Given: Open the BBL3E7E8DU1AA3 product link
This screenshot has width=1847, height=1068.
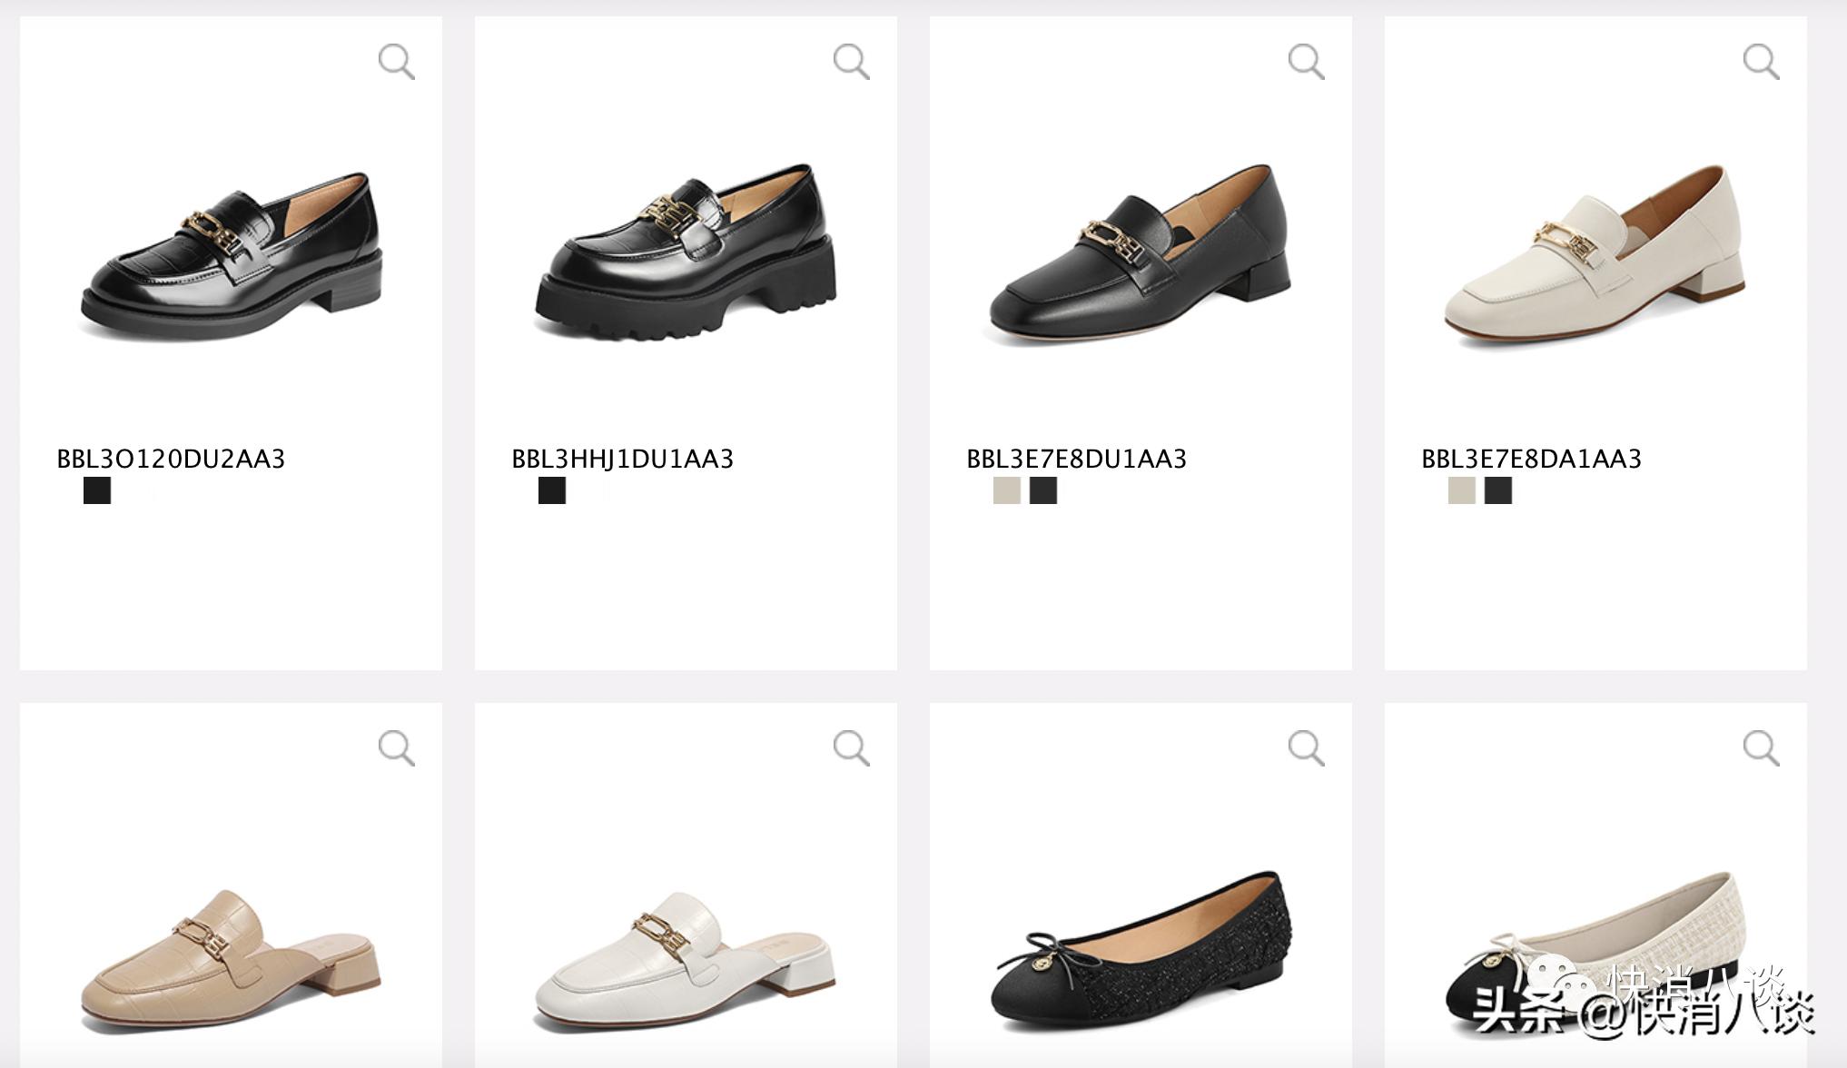Looking at the screenshot, I should 1076,459.
